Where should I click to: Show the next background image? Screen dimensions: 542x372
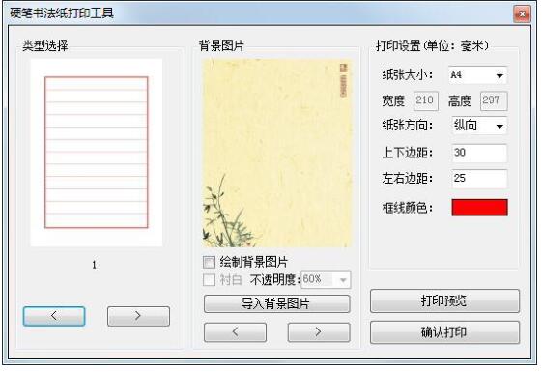click(319, 332)
